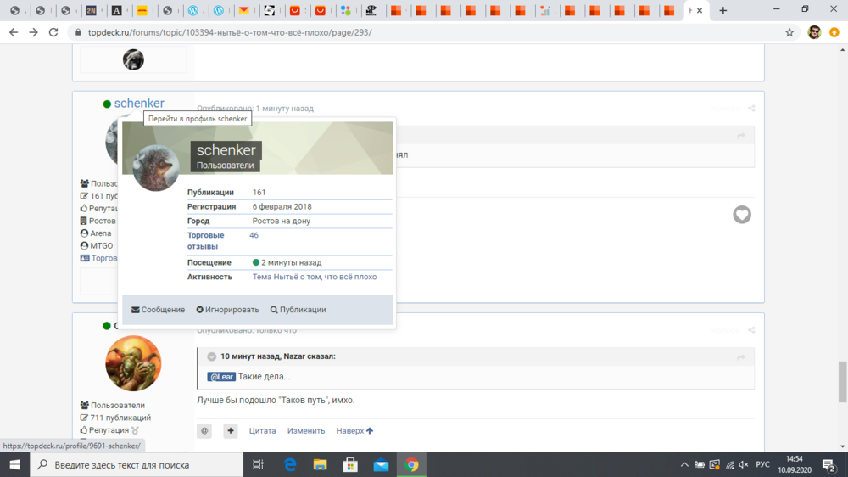
Task: Open Microsoft Store from the taskbar
Action: tap(350, 464)
